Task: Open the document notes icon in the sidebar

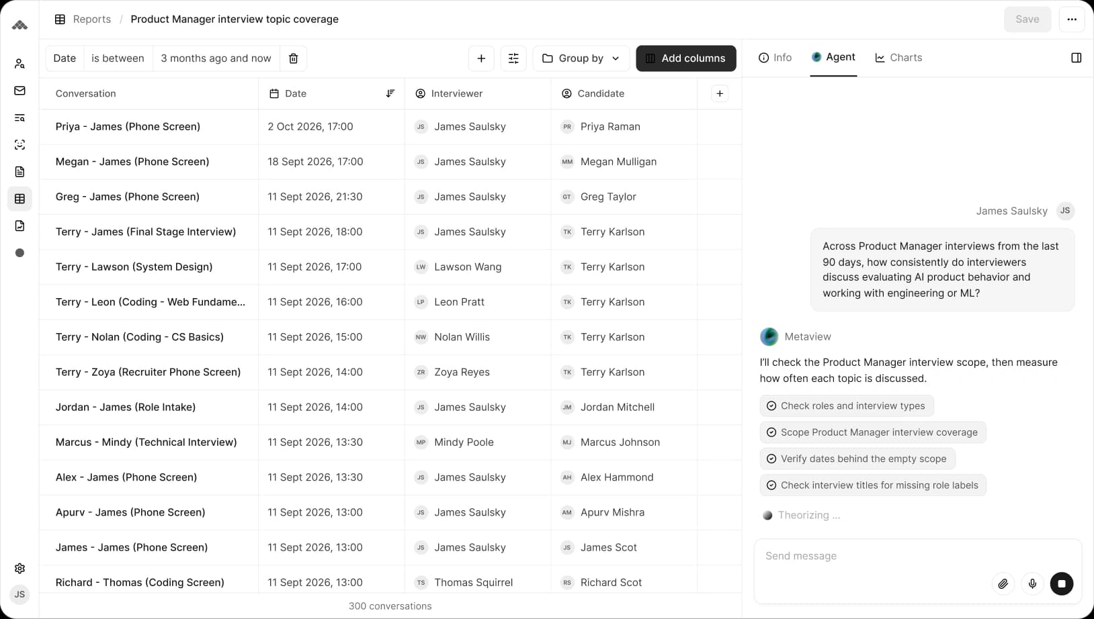Action: pyautogui.click(x=19, y=172)
